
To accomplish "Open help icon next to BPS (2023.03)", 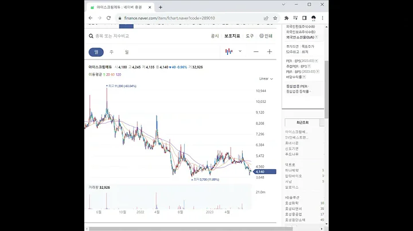I will point(318,71).
